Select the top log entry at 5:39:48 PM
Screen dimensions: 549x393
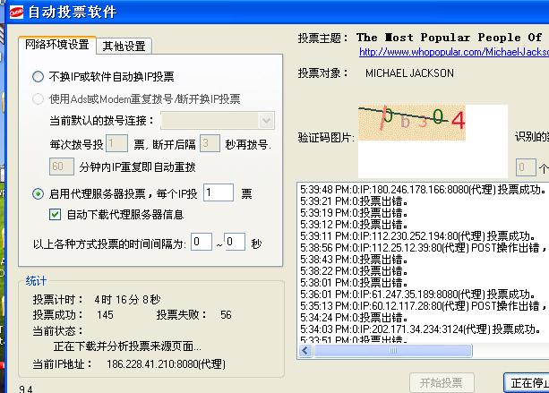pos(409,189)
